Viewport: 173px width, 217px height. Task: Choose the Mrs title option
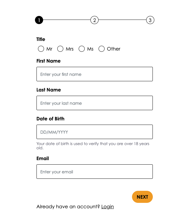(60, 49)
